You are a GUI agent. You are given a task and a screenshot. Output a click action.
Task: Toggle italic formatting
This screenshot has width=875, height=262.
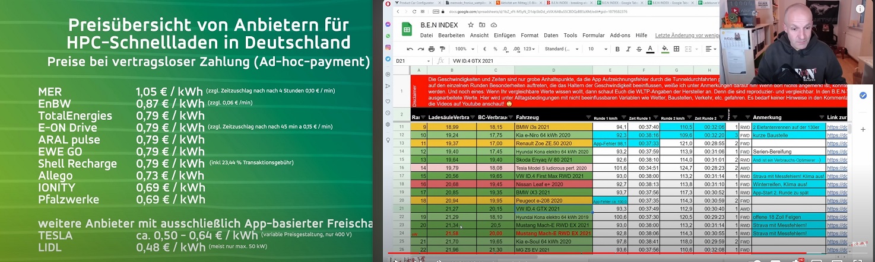[628, 49]
